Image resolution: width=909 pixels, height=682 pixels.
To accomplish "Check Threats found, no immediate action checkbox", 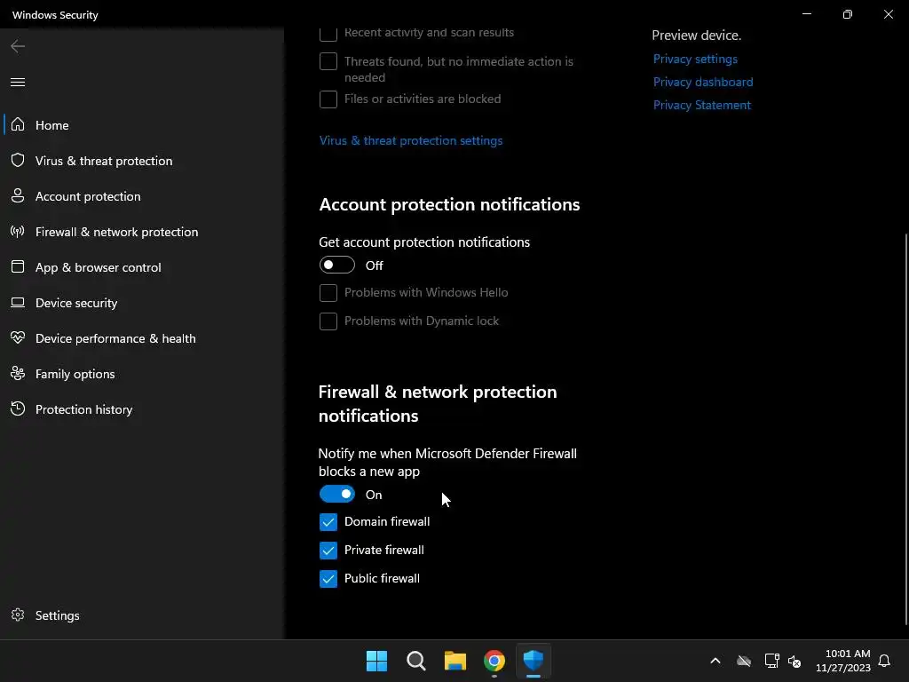I will pos(328,61).
